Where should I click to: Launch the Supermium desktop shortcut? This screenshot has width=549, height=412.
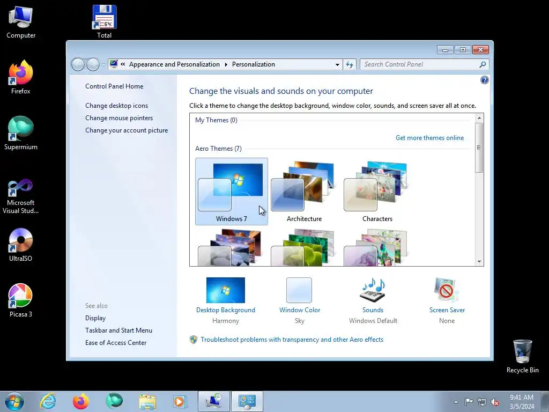click(x=21, y=133)
